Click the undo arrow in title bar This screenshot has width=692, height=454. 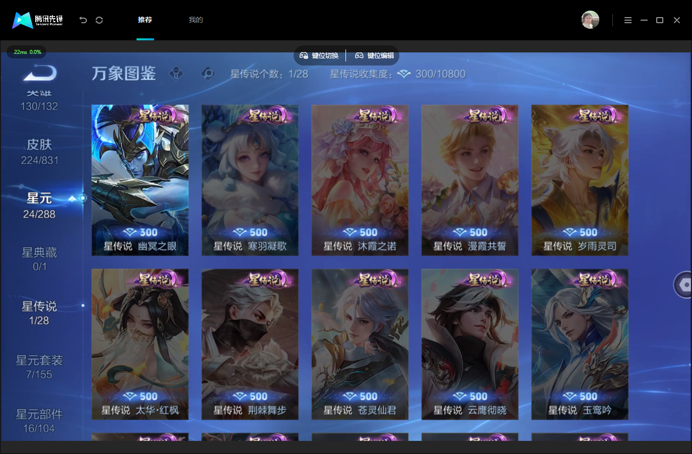point(83,20)
